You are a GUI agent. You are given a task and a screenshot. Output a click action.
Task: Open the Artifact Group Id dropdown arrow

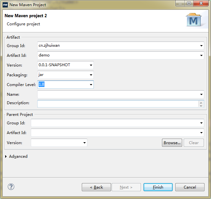click(x=201, y=46)
